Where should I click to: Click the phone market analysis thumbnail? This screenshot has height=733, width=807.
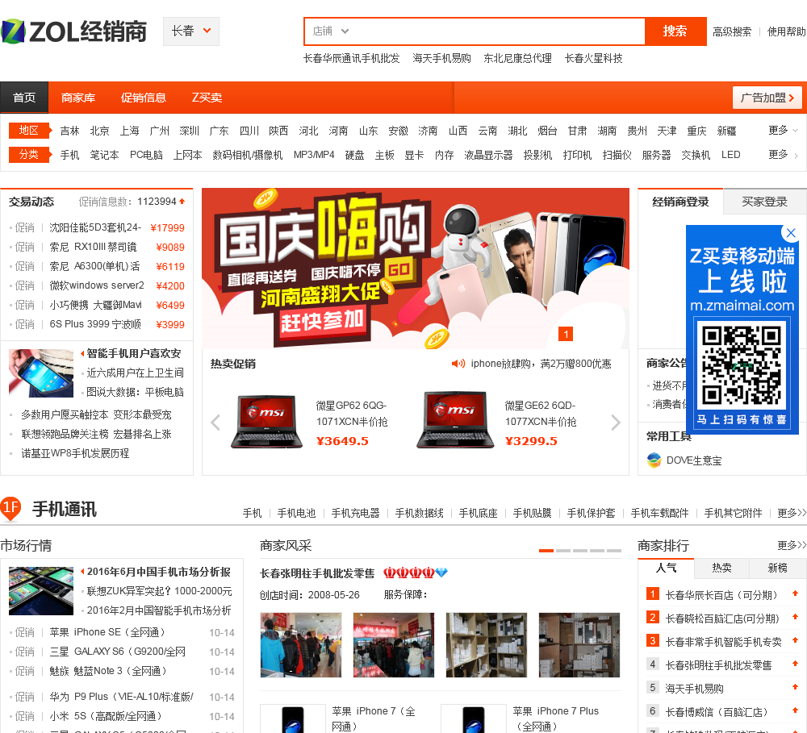tap(41, 590)
